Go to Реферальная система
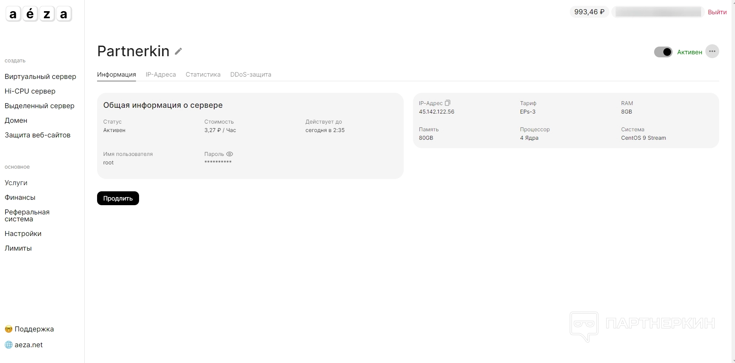This screenshot has height=363, width=735. point(27,216)
